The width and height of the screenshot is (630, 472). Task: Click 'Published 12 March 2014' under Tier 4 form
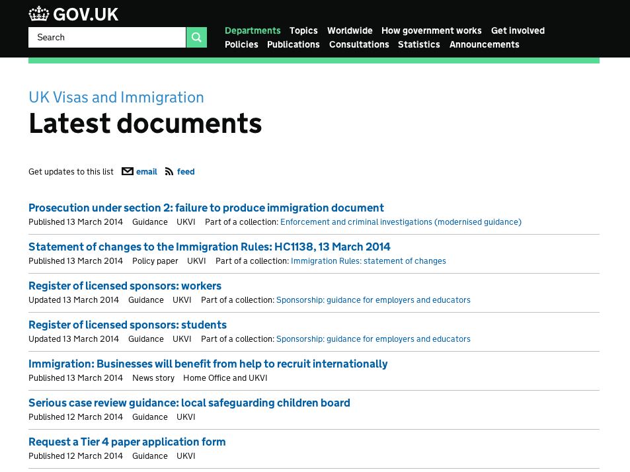[75, 455]
